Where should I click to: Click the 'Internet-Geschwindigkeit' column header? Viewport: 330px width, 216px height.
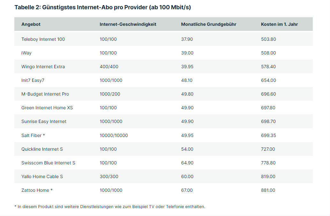point(128,24)
